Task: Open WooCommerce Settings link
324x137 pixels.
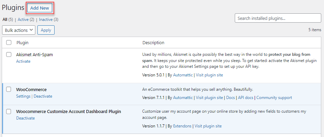Action: click(23, 96)
